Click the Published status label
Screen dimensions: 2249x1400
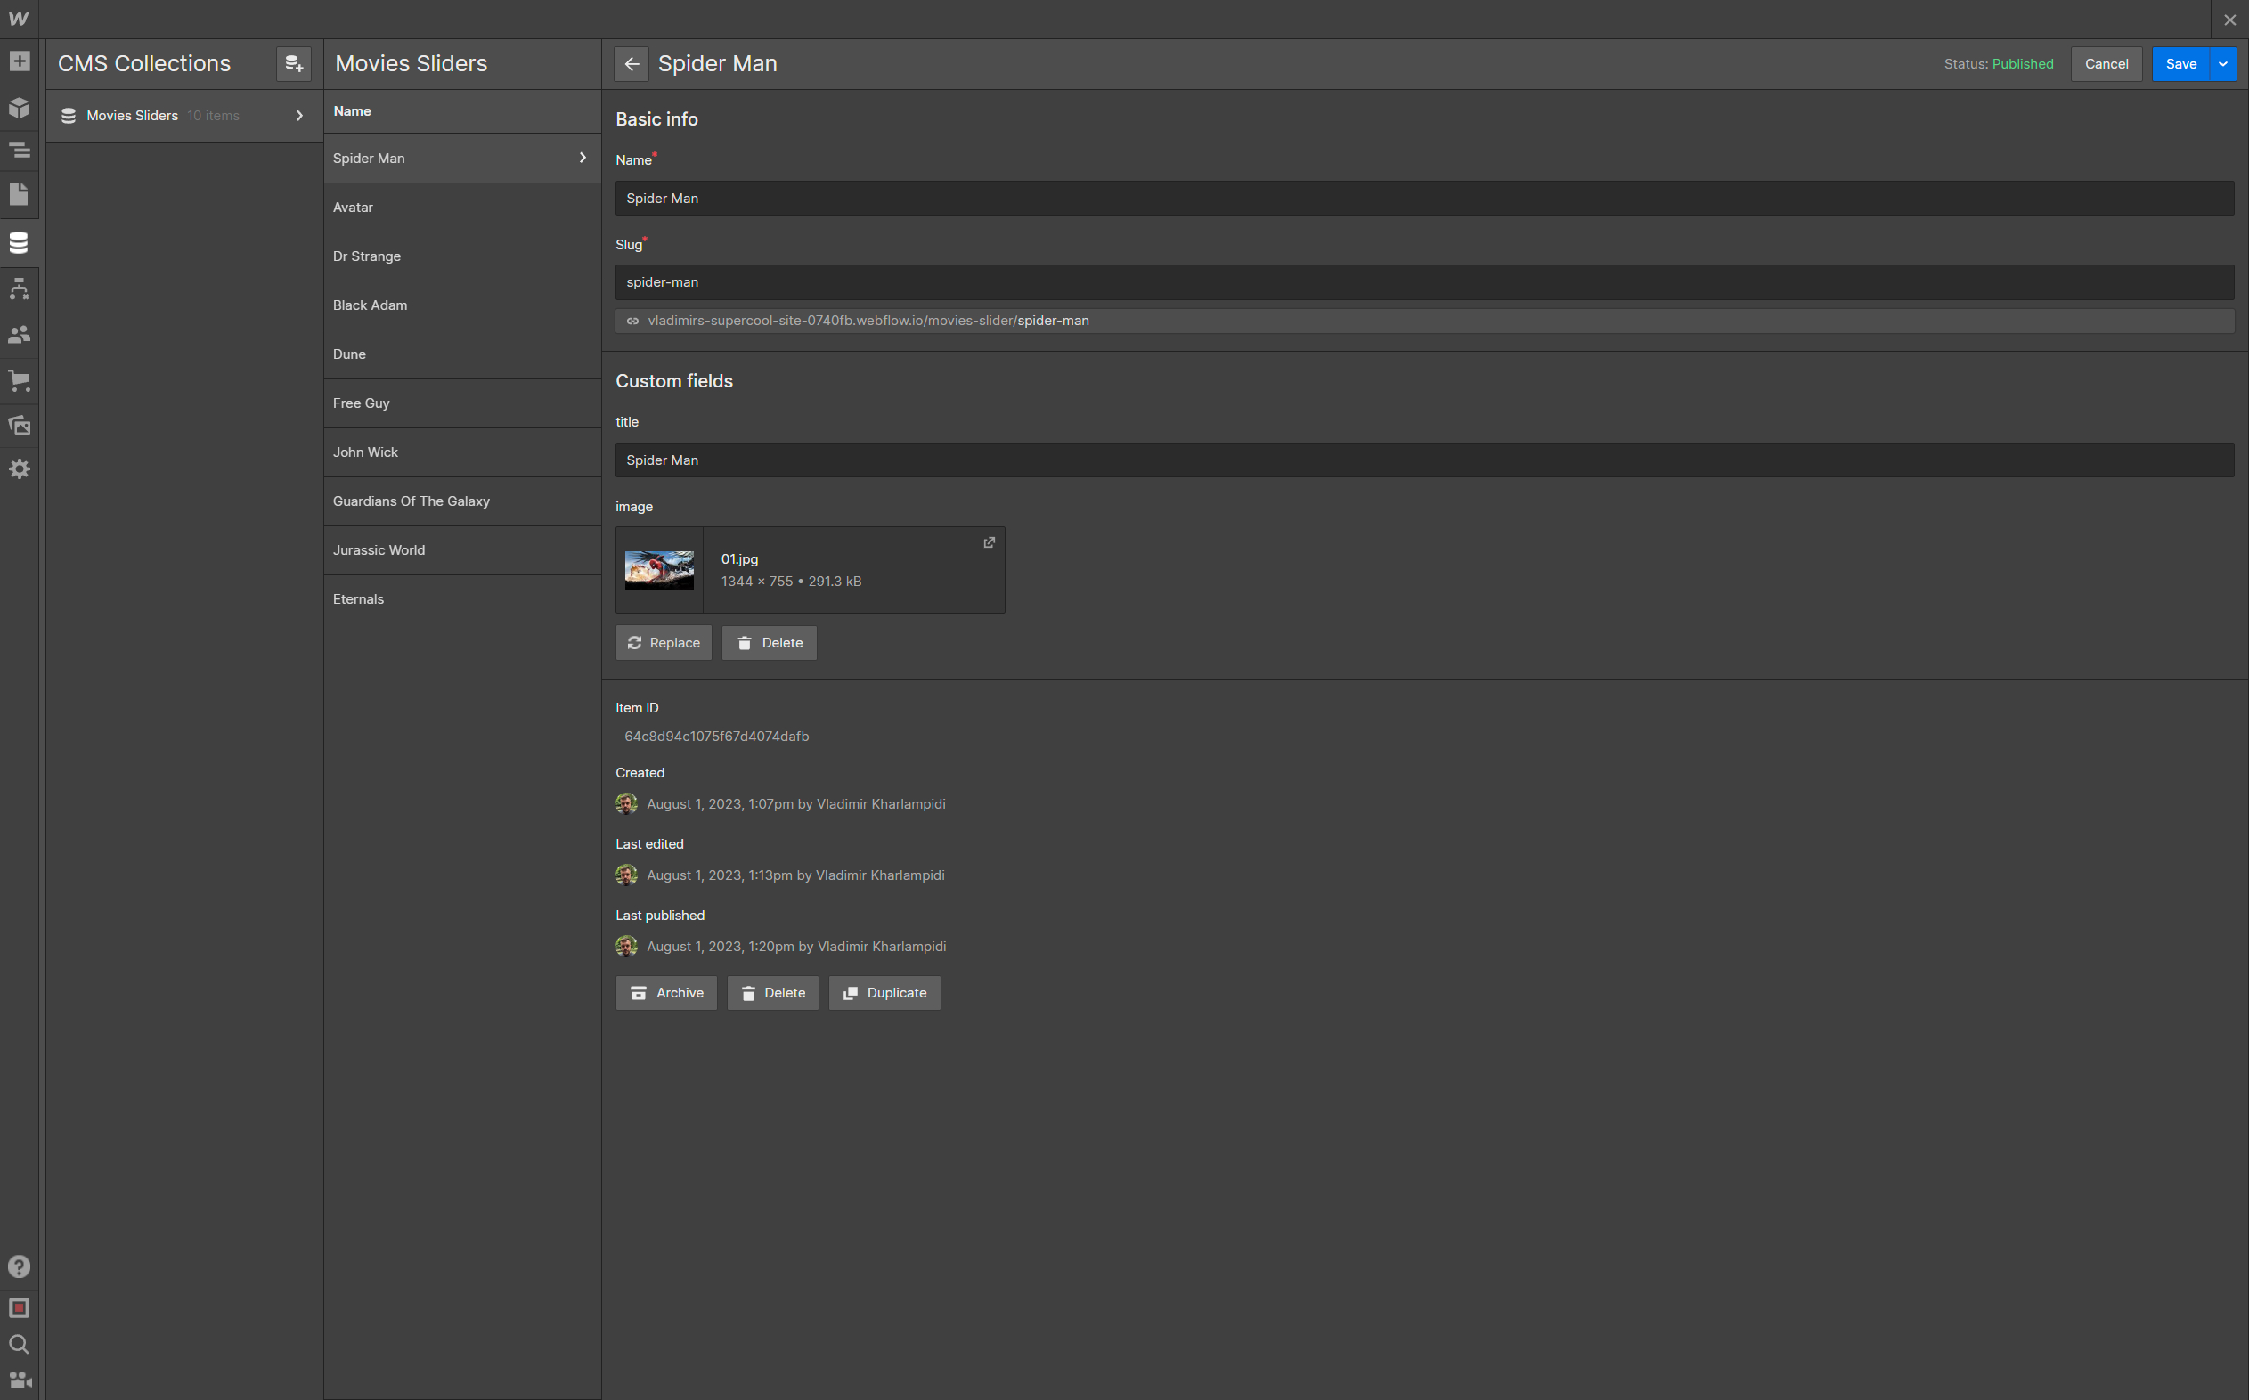(x=2022, y=64)
